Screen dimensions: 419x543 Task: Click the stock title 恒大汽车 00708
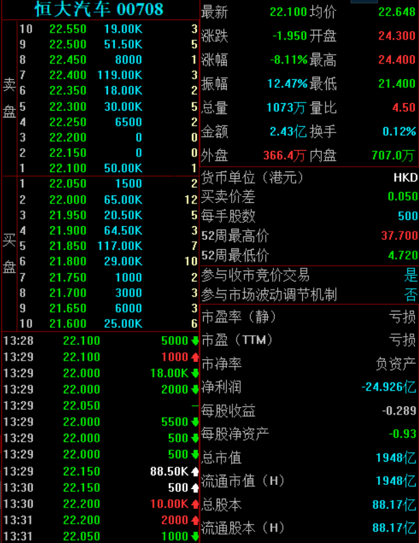[99, 9]
